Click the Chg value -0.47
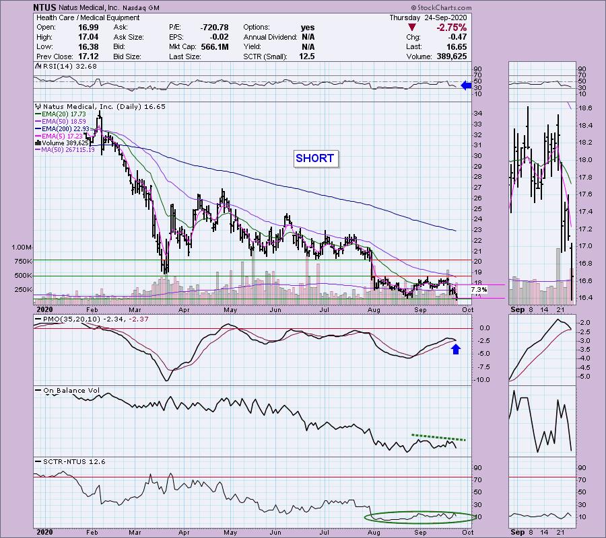This screenshot has height=538, width=606. 457,37
